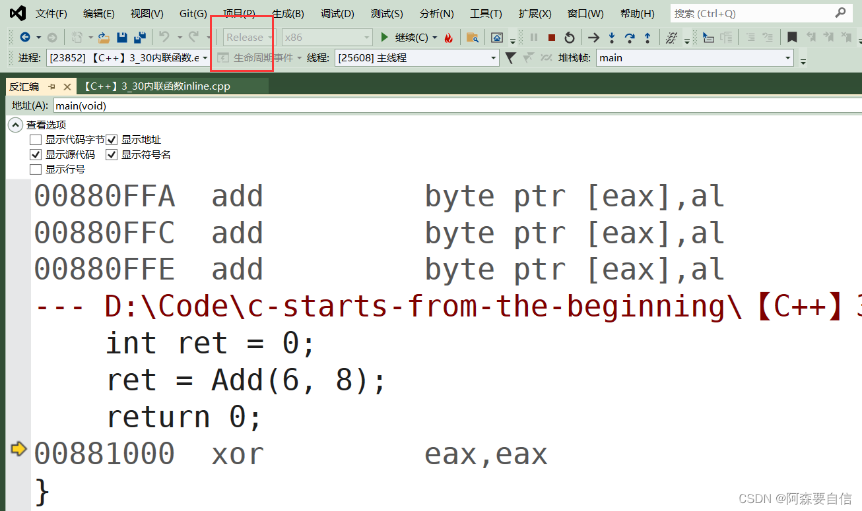Click the slashed-lines icon after Step Out
862x511 pixels.
click(x=671, y=38)
